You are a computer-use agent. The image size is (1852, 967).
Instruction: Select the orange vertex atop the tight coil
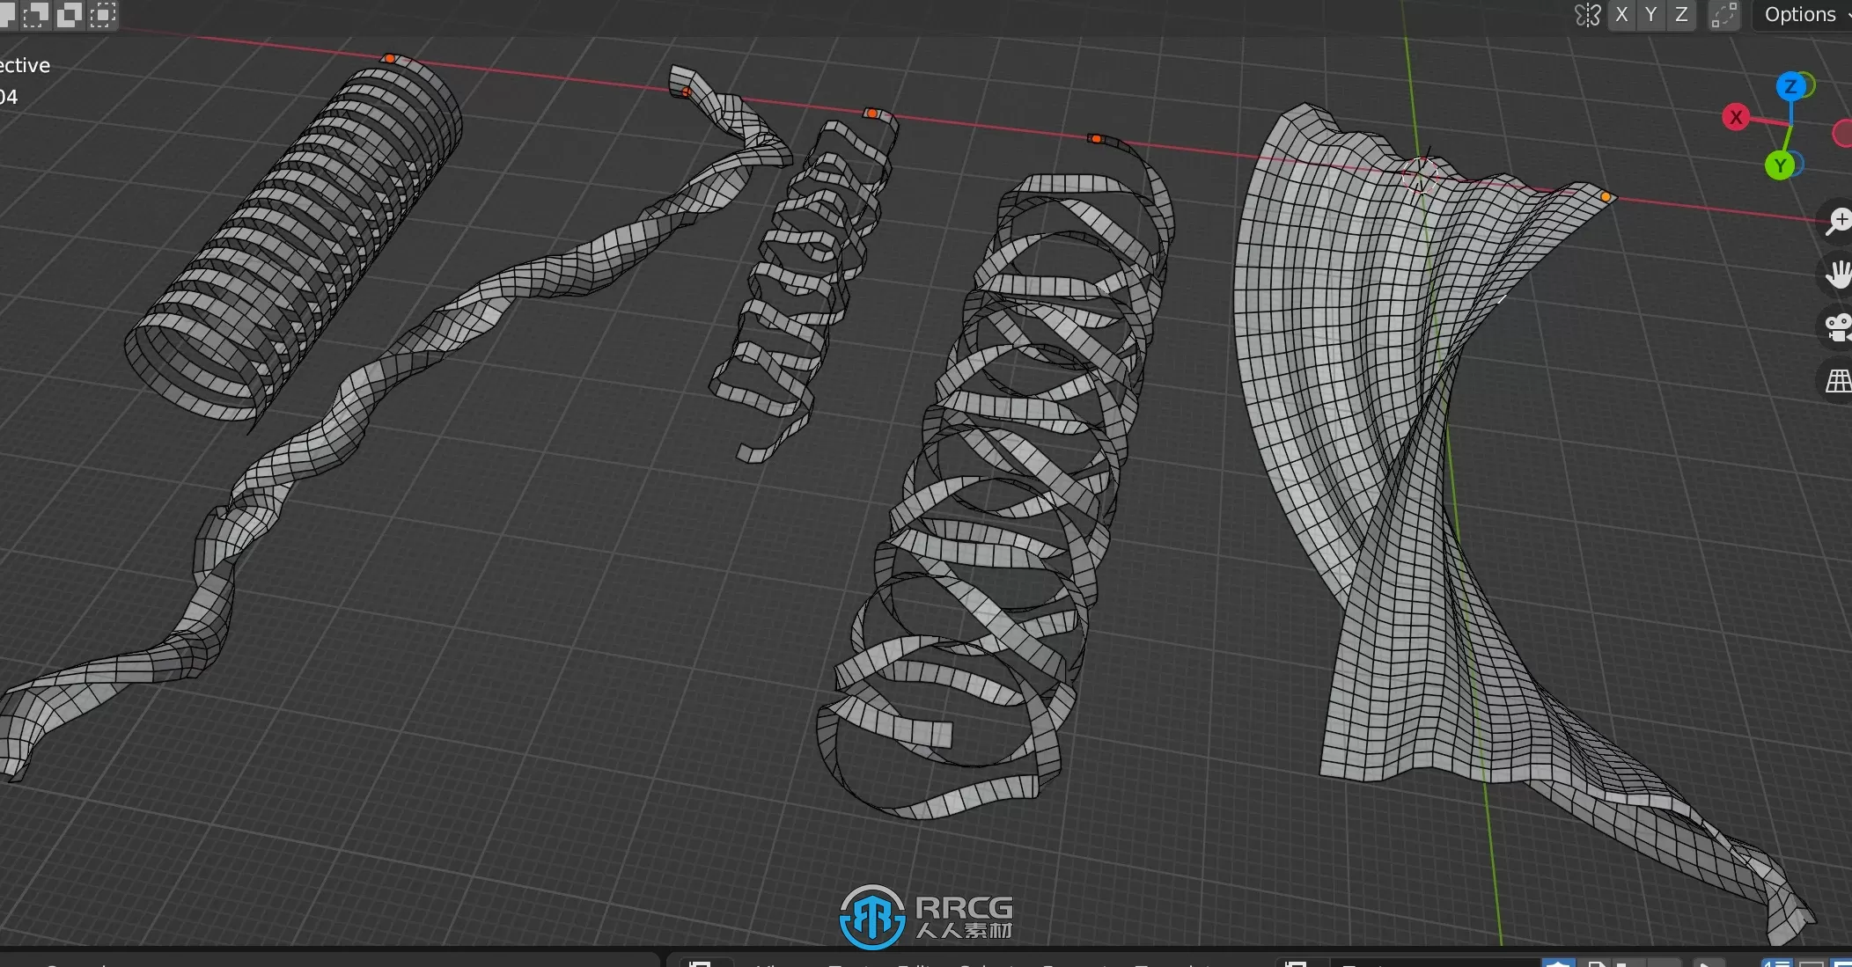coord(389,59)
